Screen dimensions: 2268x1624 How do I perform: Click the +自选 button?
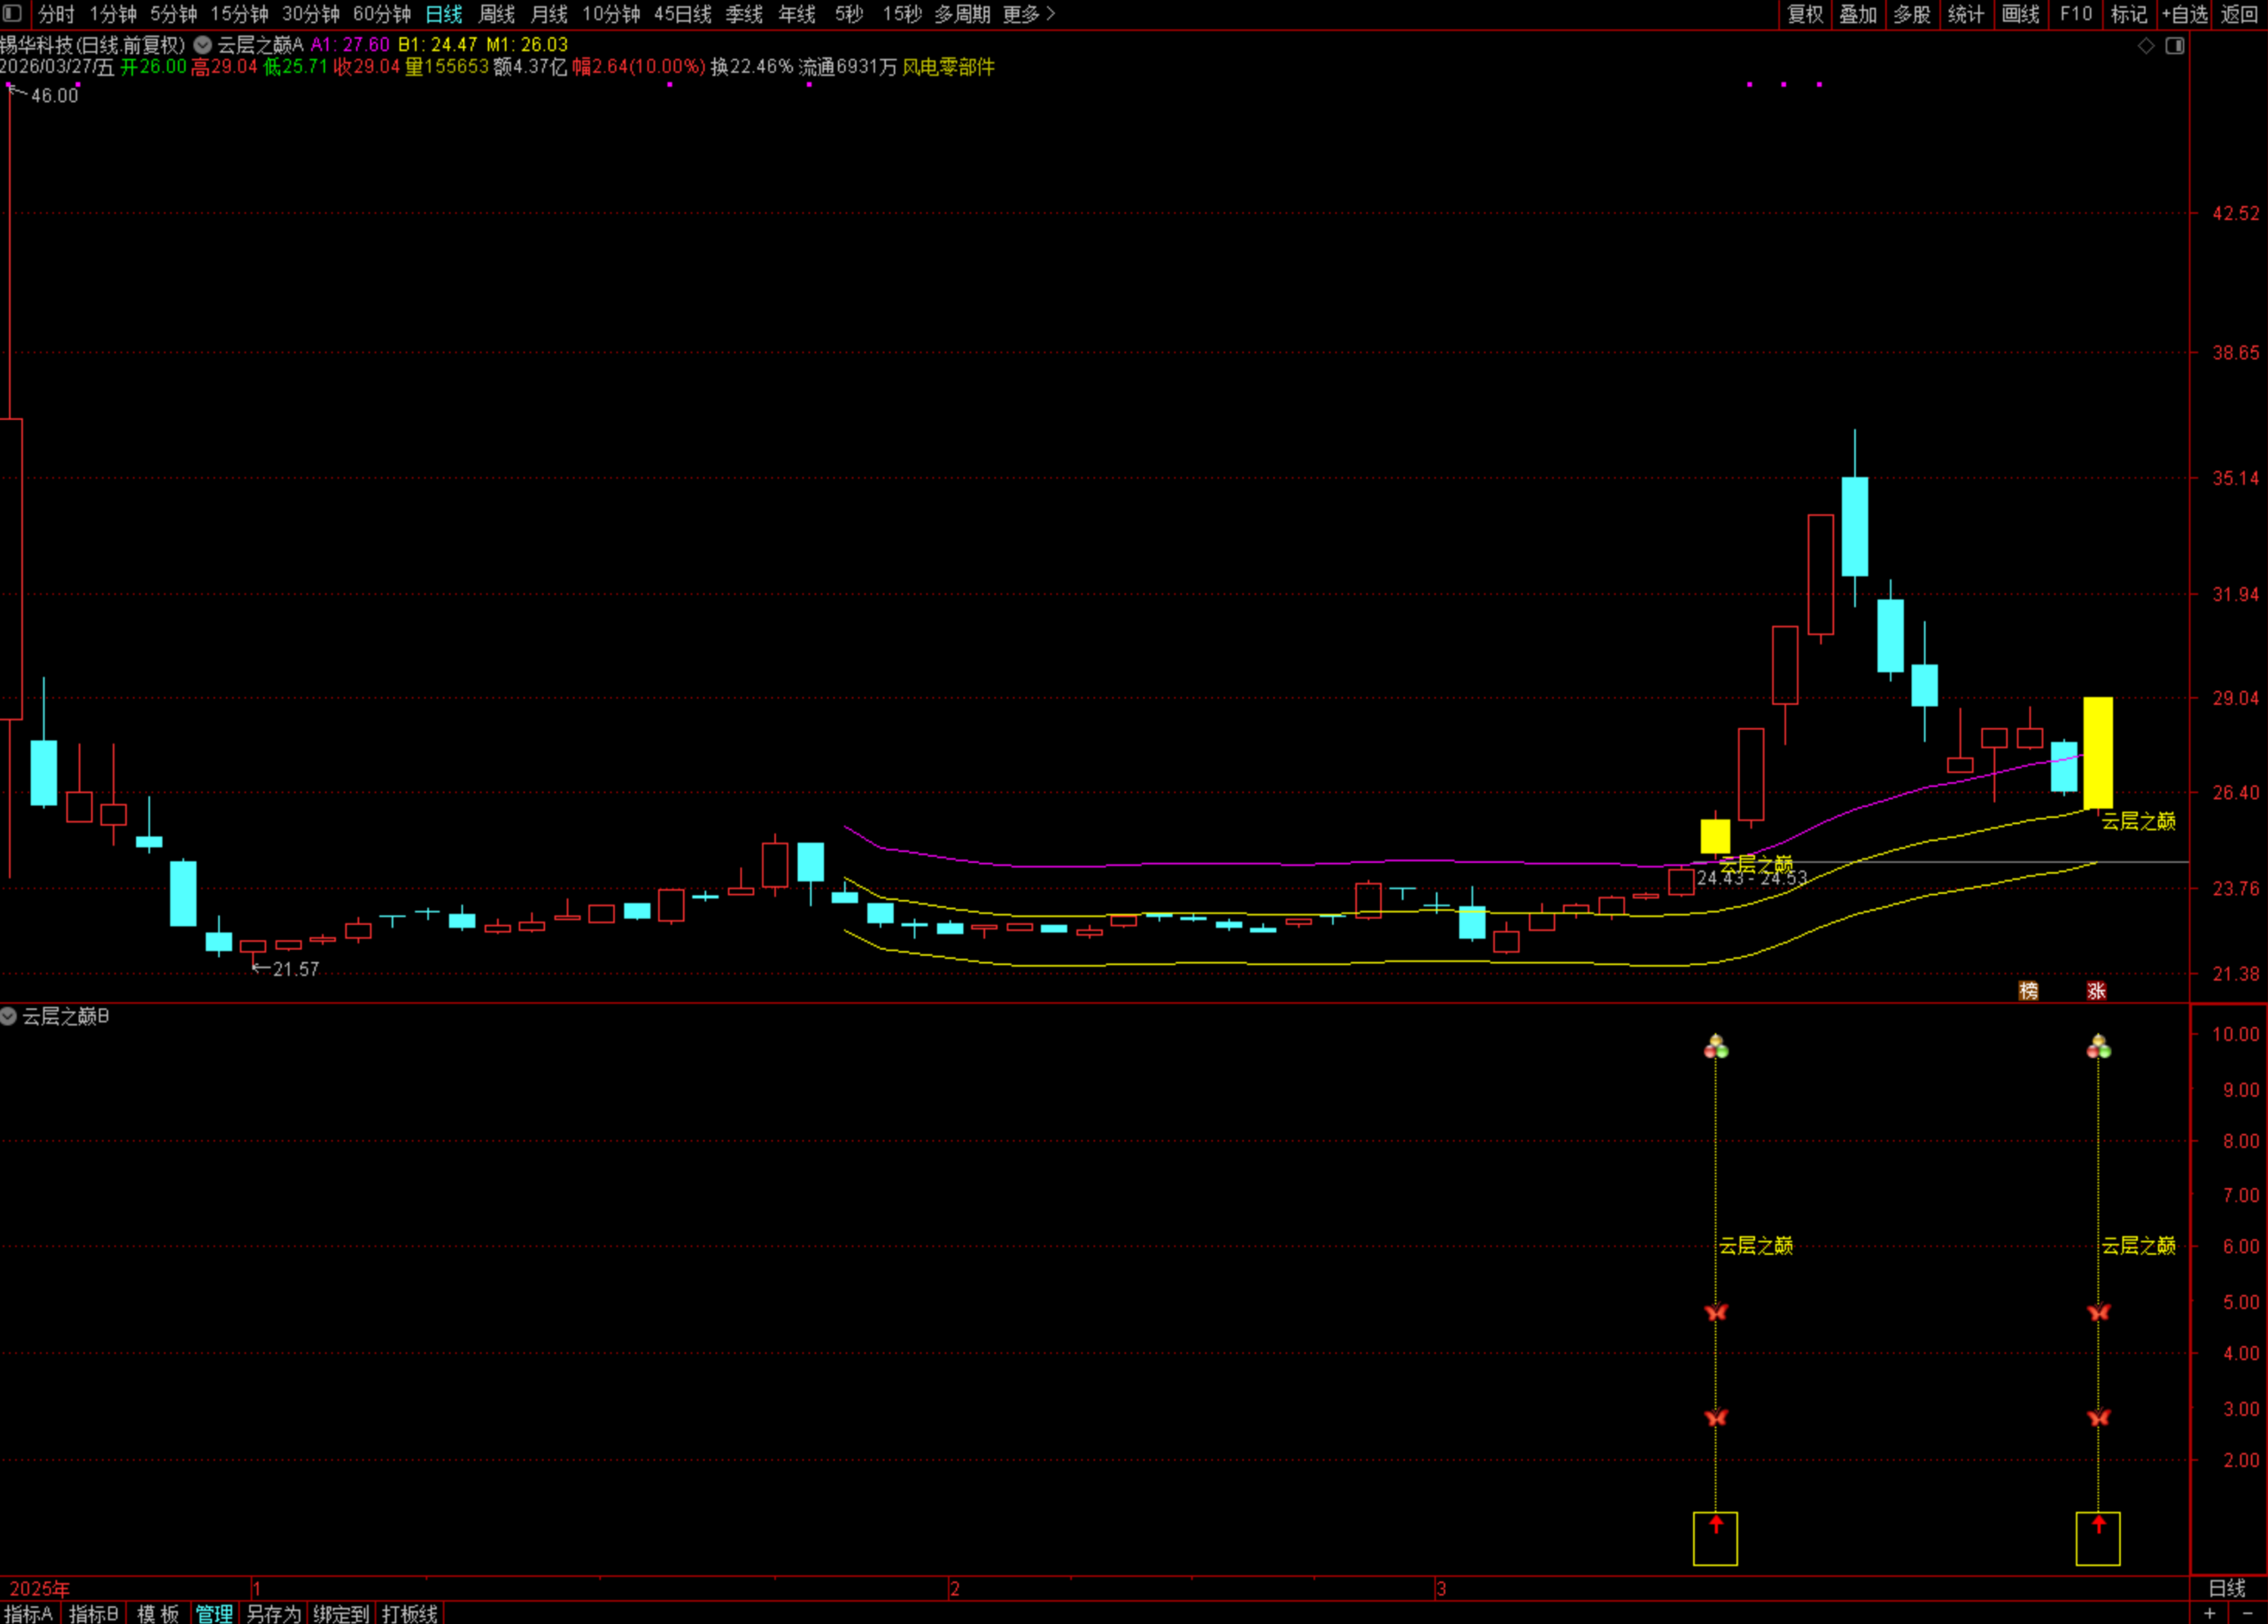[2184, 14]
